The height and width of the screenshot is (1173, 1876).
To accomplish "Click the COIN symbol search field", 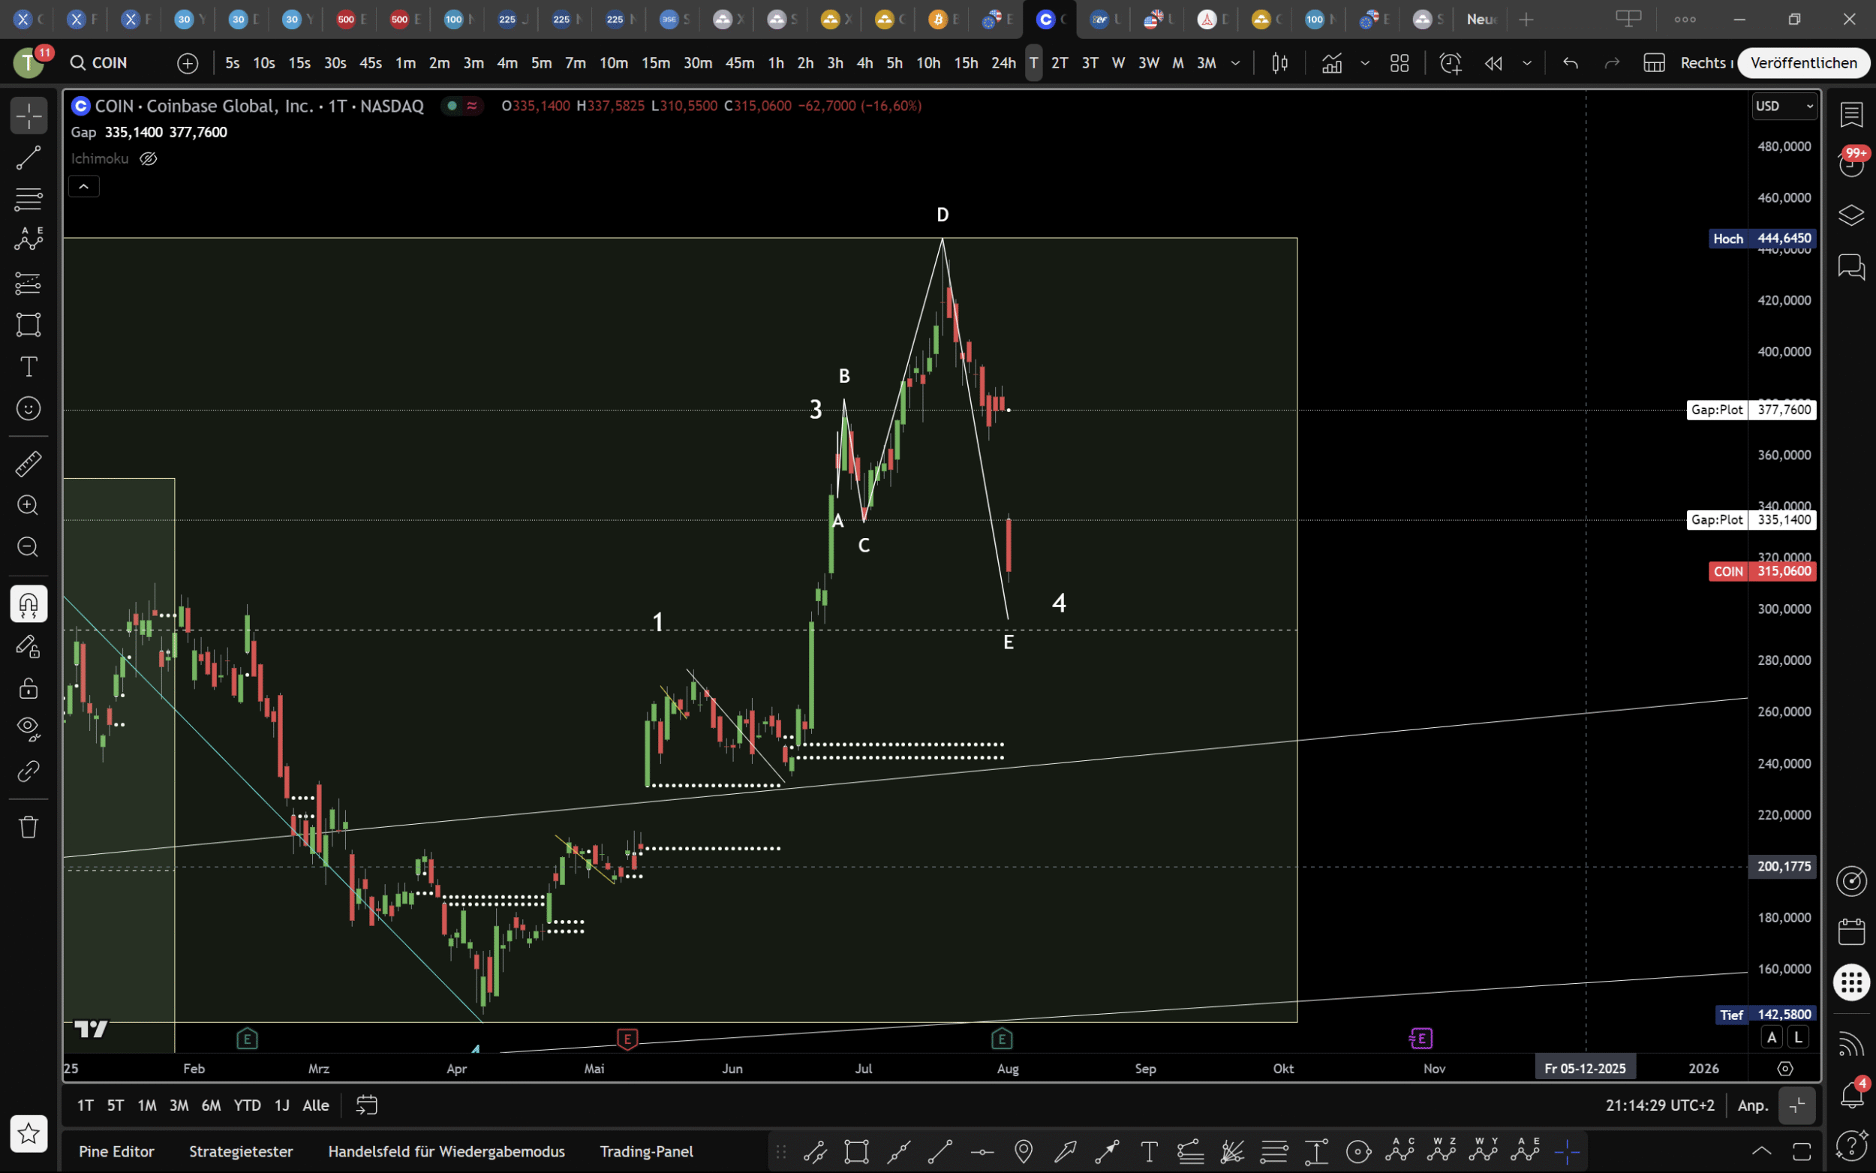I will click(110, 63).
